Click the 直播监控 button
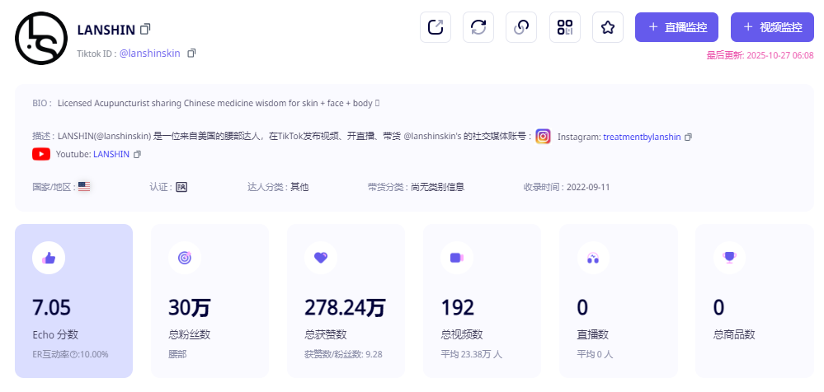The image size is (824, 392). 676,27
